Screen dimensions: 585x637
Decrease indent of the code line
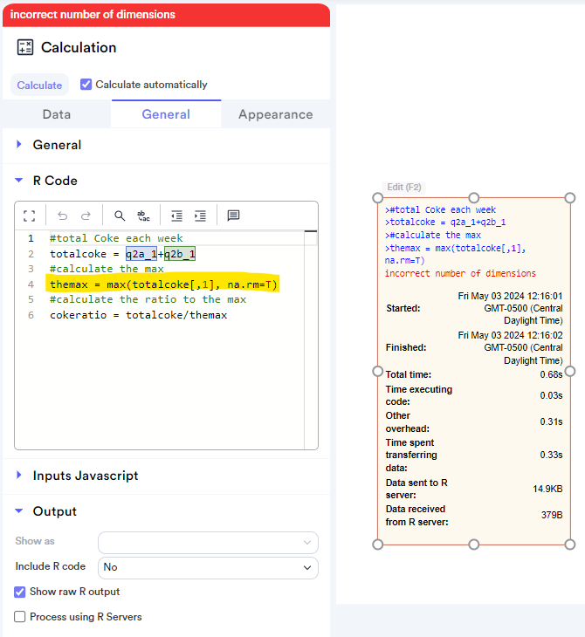tap(177, 216)
